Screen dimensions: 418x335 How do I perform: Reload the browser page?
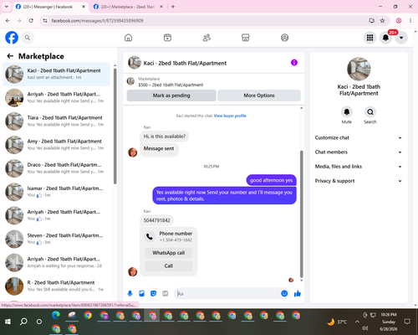point(31,20)
